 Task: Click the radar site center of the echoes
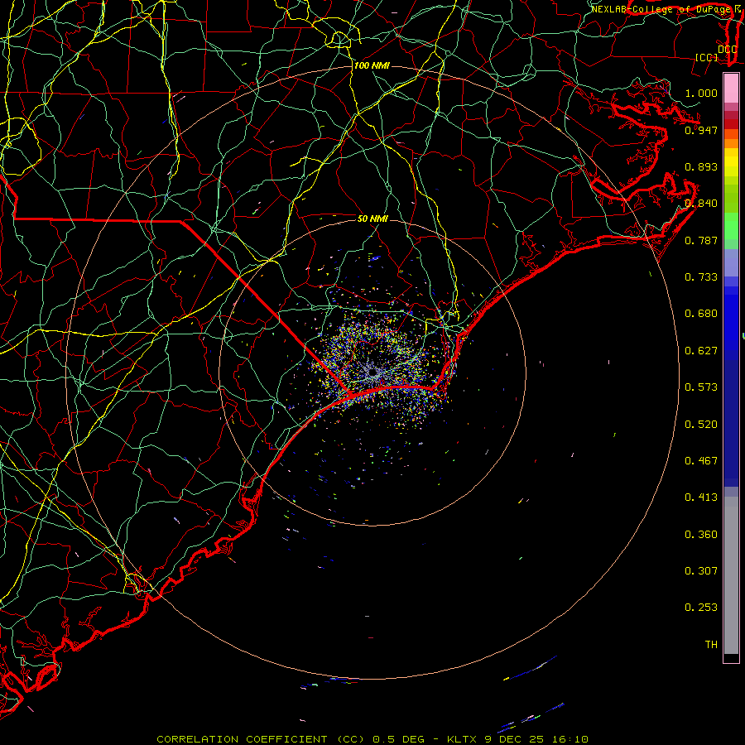[373, 373]
